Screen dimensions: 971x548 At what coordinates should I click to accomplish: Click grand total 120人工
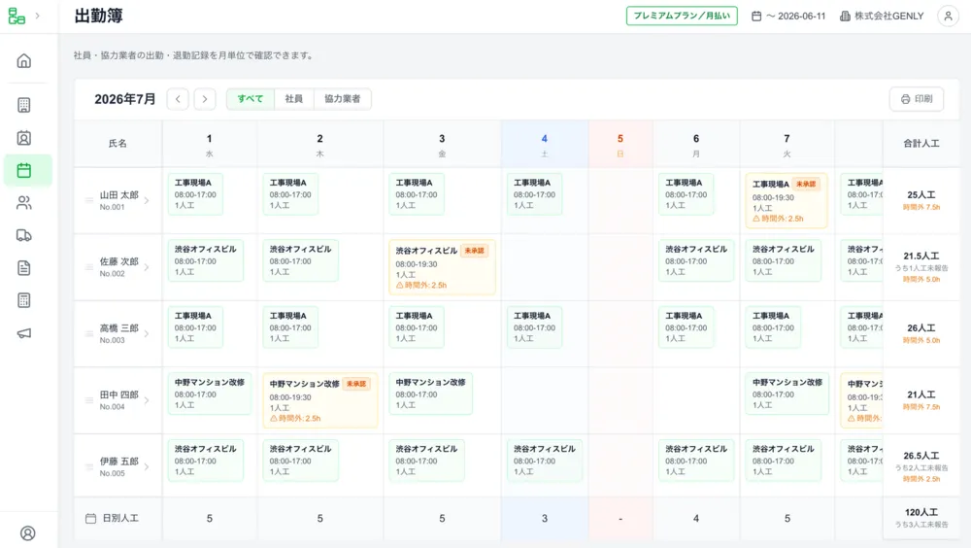921,512
